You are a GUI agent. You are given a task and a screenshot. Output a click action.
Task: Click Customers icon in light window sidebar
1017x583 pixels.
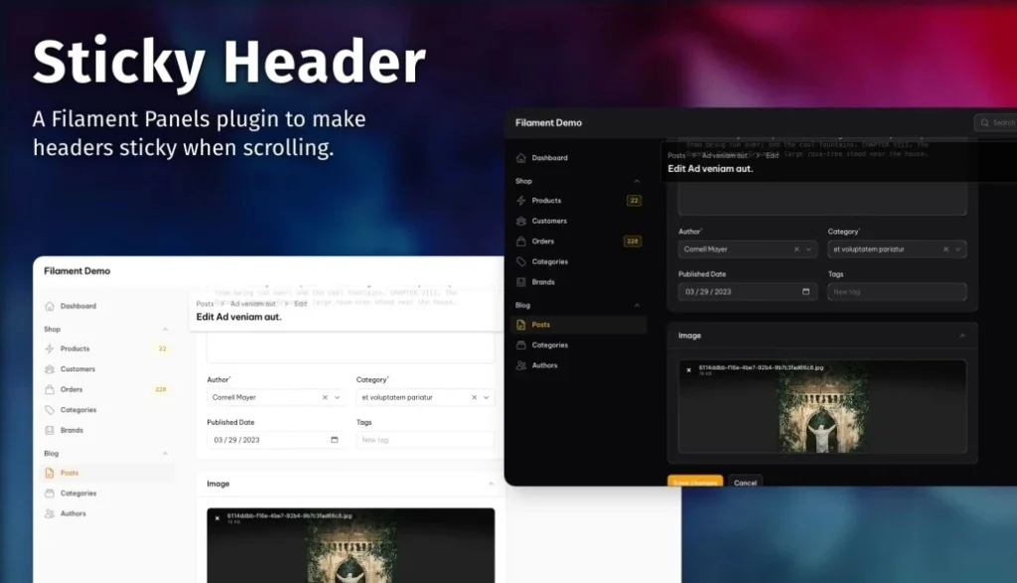(50, 369)
